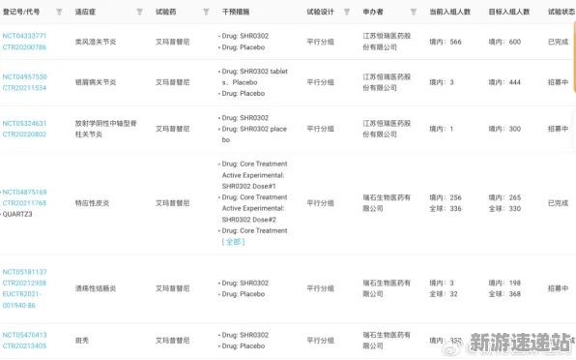Open trial NCT04333771 link
576x360 pixels.
pyautogui.click(x=24, y=36)
